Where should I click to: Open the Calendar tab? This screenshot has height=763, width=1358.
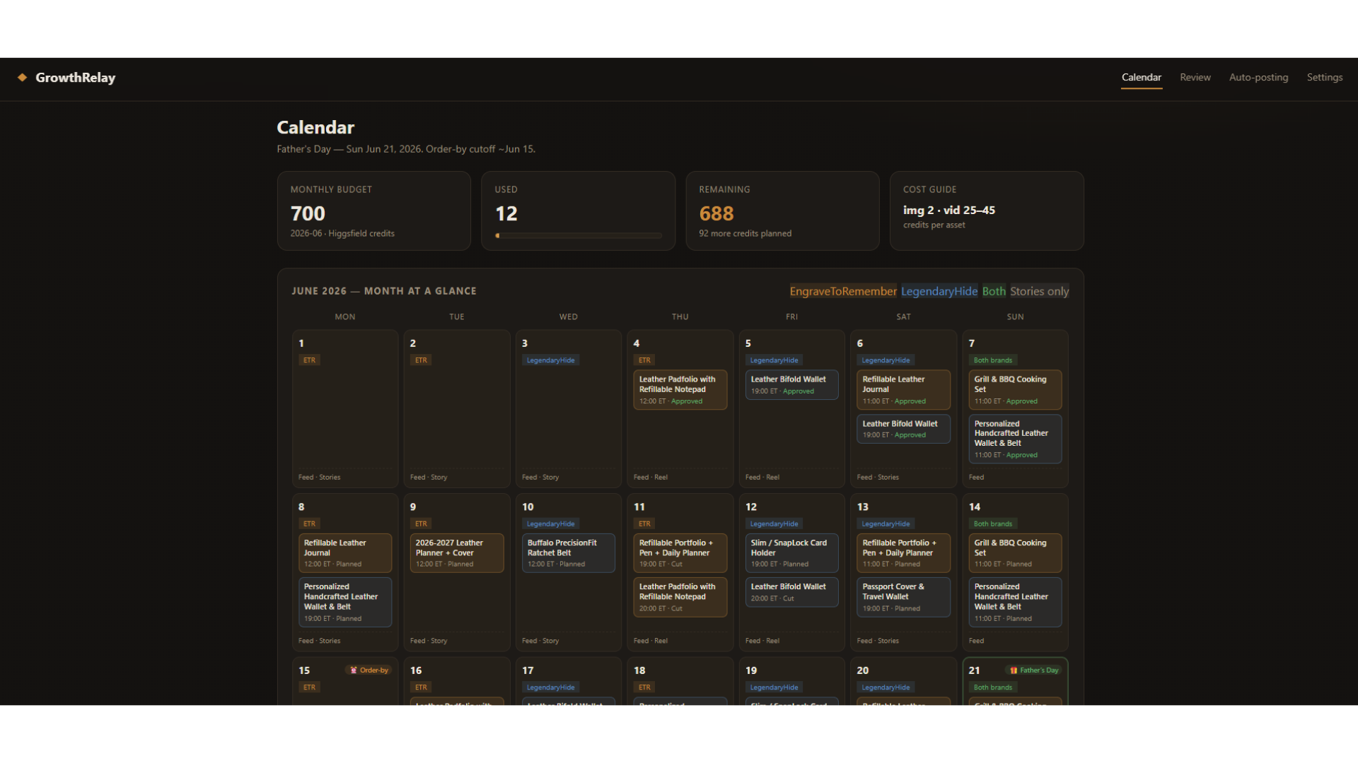pos(1142,78)
